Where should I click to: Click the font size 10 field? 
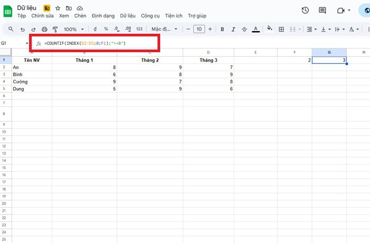coord(199,29)
